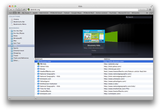The height and width of the screenshot is (111, 161).
Task: Select the Yahoo! Kids bookmark row
Action: click(x=94, y=66)
